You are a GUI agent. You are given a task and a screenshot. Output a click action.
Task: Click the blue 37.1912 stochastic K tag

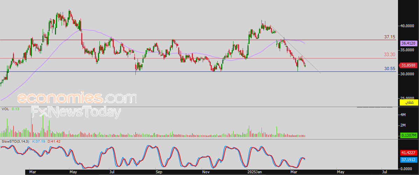tap(408, 159)
